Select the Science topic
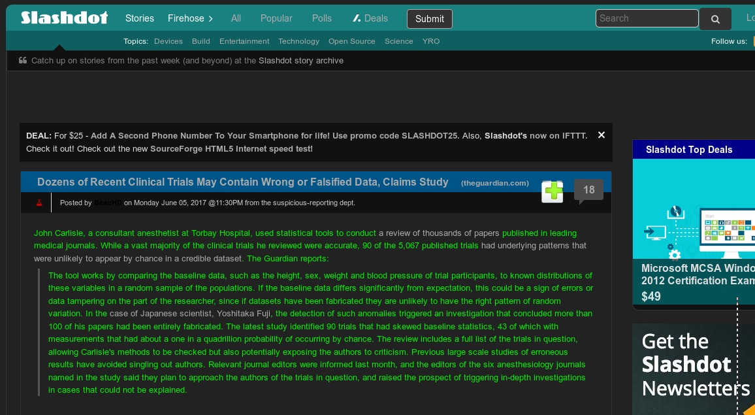 point(398,41)
